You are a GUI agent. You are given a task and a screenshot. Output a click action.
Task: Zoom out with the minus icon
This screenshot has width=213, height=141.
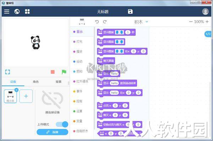click(191, 22)
